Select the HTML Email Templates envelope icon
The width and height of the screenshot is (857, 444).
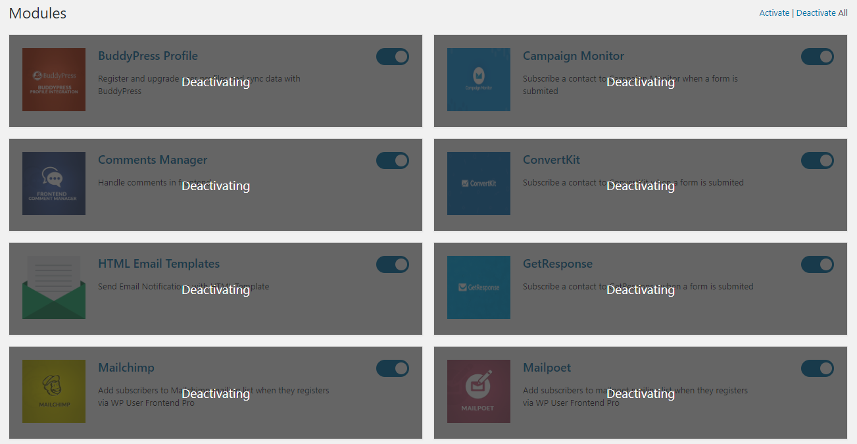point(54,287)
